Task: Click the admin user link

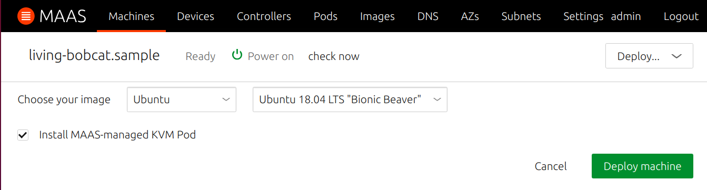Action: (x=626, y=16)
